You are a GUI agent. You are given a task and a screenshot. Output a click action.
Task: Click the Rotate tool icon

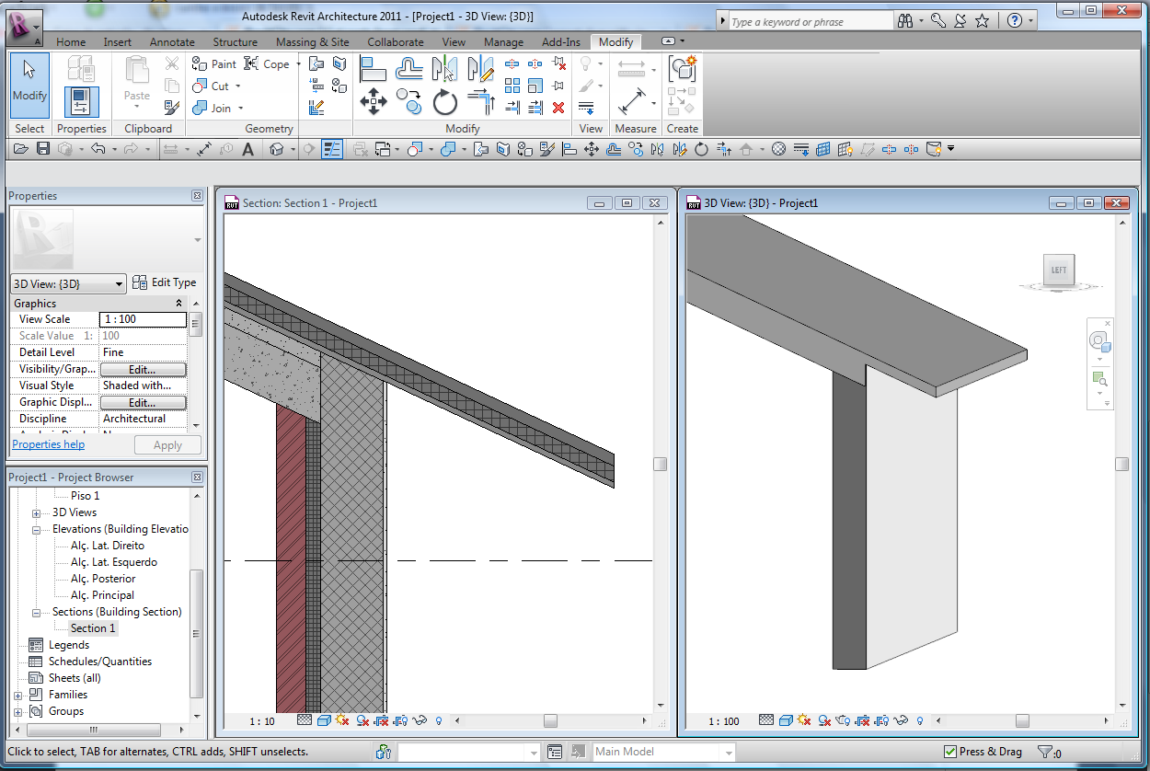(444, 101)
